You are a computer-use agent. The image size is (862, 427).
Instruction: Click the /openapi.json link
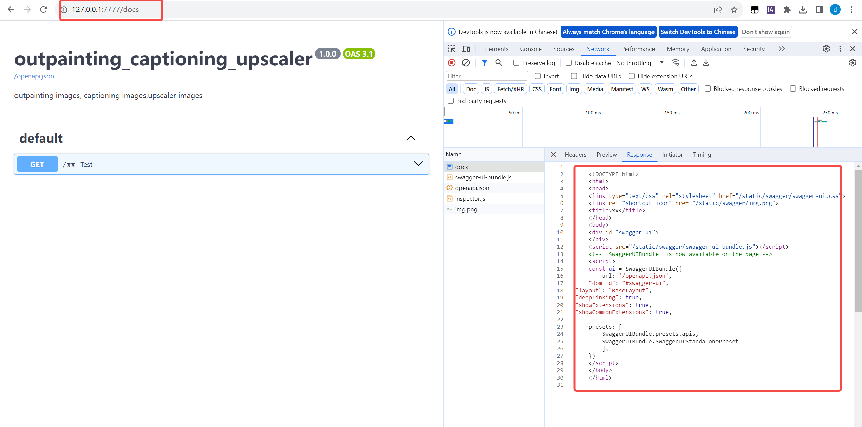tap(34, 76)
